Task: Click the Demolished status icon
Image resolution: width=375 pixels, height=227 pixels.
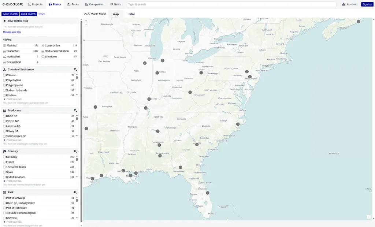Action: pos(4,62)
